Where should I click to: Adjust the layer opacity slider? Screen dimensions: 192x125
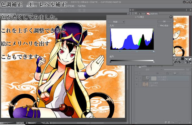click(x=174, y=70)
